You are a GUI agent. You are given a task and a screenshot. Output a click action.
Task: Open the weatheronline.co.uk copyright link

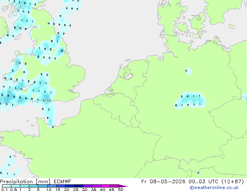tap(214, 187)
